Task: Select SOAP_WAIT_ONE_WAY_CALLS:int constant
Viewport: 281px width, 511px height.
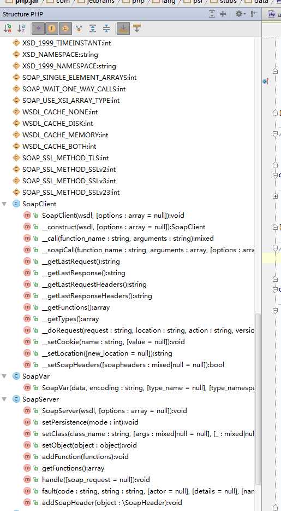Action: click(74, 89)
